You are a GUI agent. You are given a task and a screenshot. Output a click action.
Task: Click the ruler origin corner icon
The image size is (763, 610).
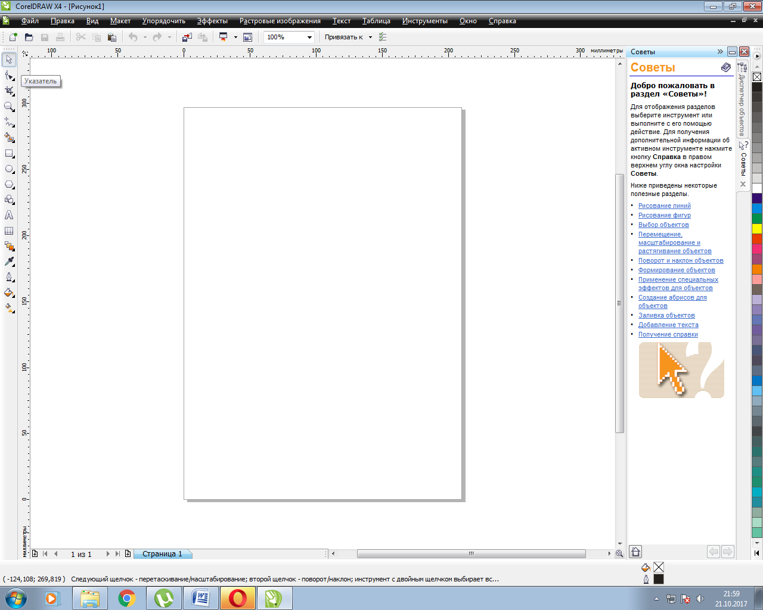pyautogui.click(x=24, y=53)
